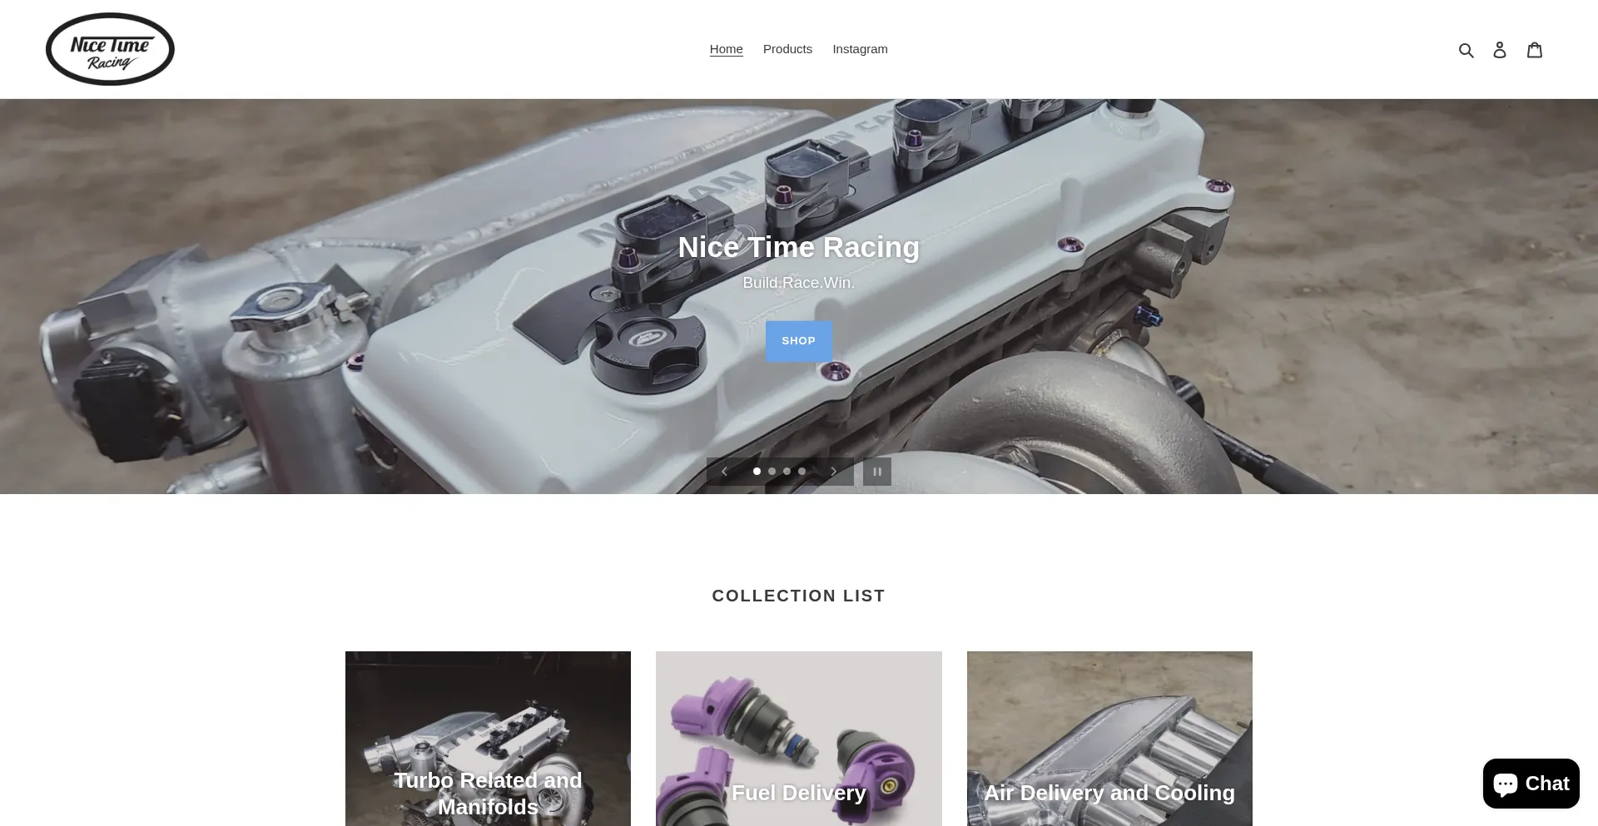The image size is (1598, 826).
Task: Open Turbo Related and Manifolds collection
Action: 488,739
